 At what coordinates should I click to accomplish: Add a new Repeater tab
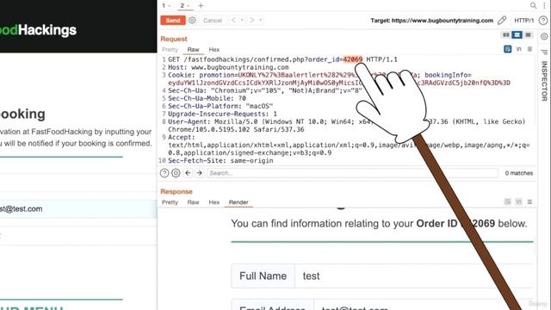pos(201,6)
